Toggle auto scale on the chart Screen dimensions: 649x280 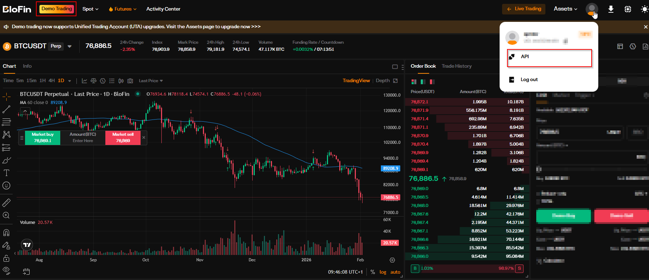[395, 272]
